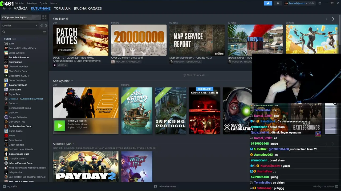Open the 20000000 units sold news thumbnail
This screenshot has height=191, width=341.
[139, 40]
